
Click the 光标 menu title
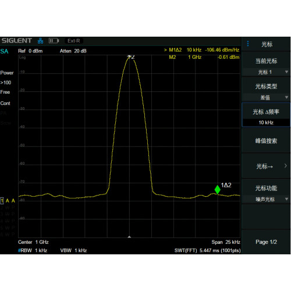267,44
